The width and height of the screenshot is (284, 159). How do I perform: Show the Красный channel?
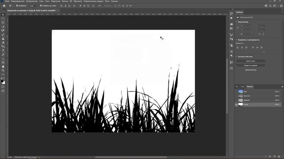click(x=258, y=96)
